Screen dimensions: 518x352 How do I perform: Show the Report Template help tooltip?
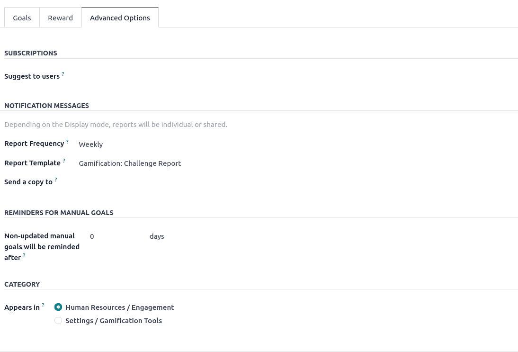pyautogui.click(x=64, y=161)
